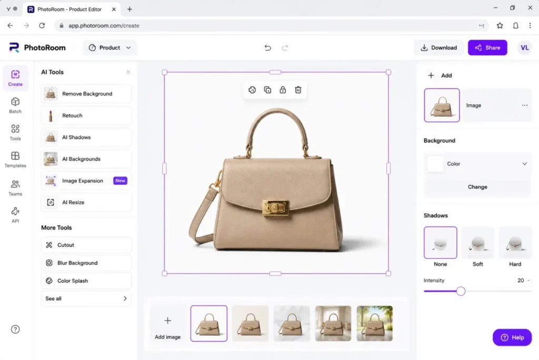Close the AI Tools panel
539x360 pixels.
[128, 72]
